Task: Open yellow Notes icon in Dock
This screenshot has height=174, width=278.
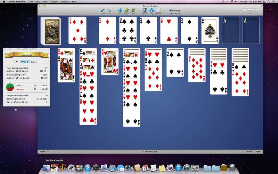Action: pyautogui.click(x=162, y=168)
